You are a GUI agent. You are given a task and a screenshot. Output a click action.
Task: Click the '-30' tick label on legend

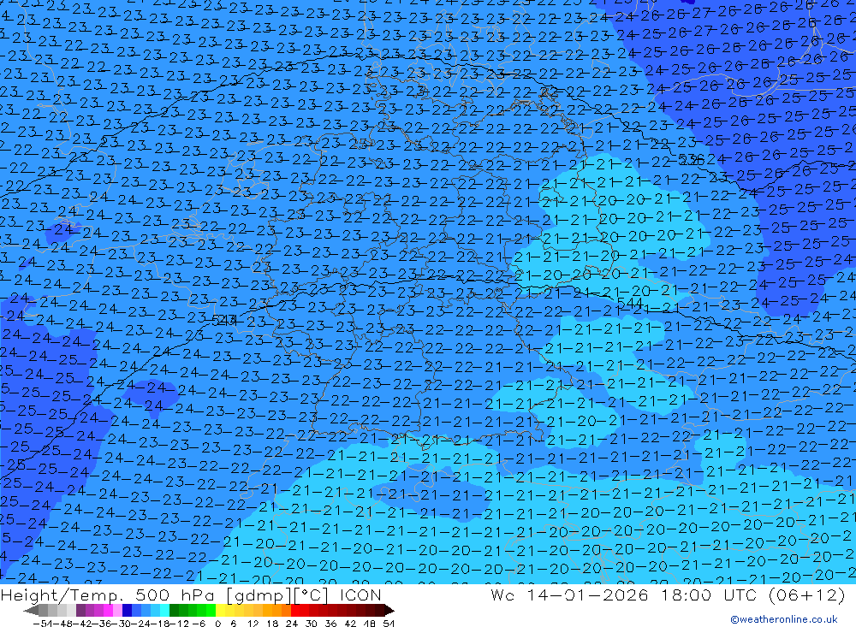pyautogui.click(x=122, y=624)
